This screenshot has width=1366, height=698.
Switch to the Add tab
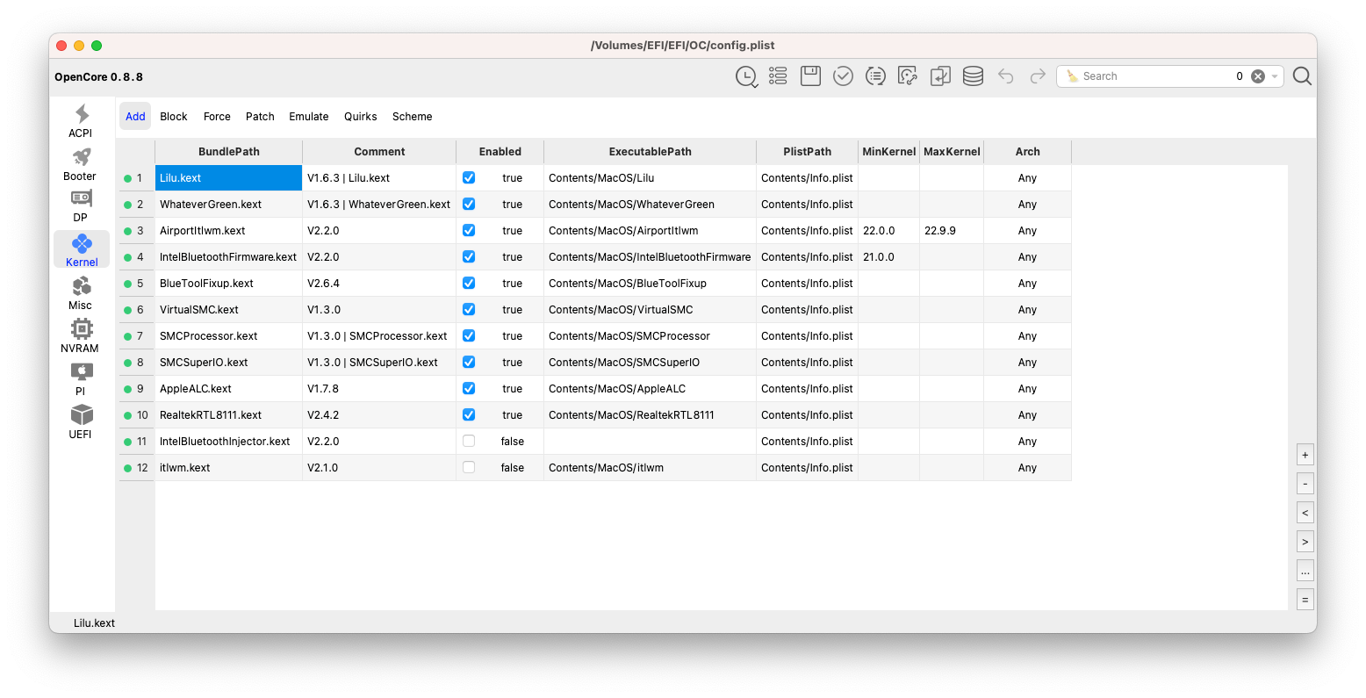135,116
